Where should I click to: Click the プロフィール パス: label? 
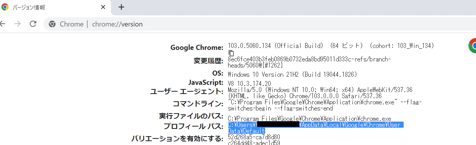point(194,127)
